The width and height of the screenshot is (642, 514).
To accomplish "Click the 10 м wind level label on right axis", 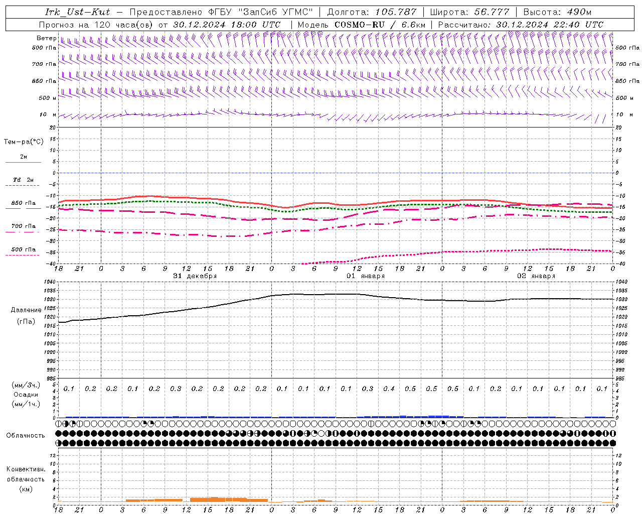I will 623,115.
